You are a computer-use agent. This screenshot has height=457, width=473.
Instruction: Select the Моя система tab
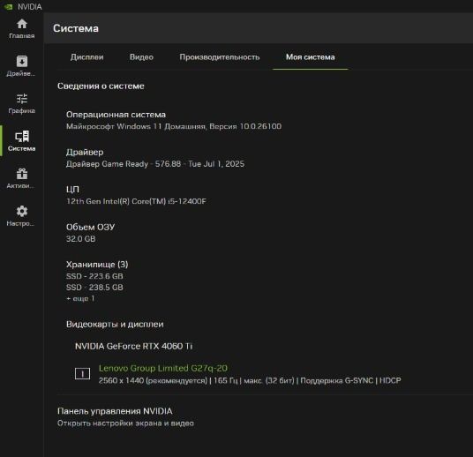[310, 57]
